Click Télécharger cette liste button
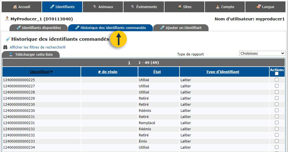Screen dimensions: 288x152 click(31, 54)
